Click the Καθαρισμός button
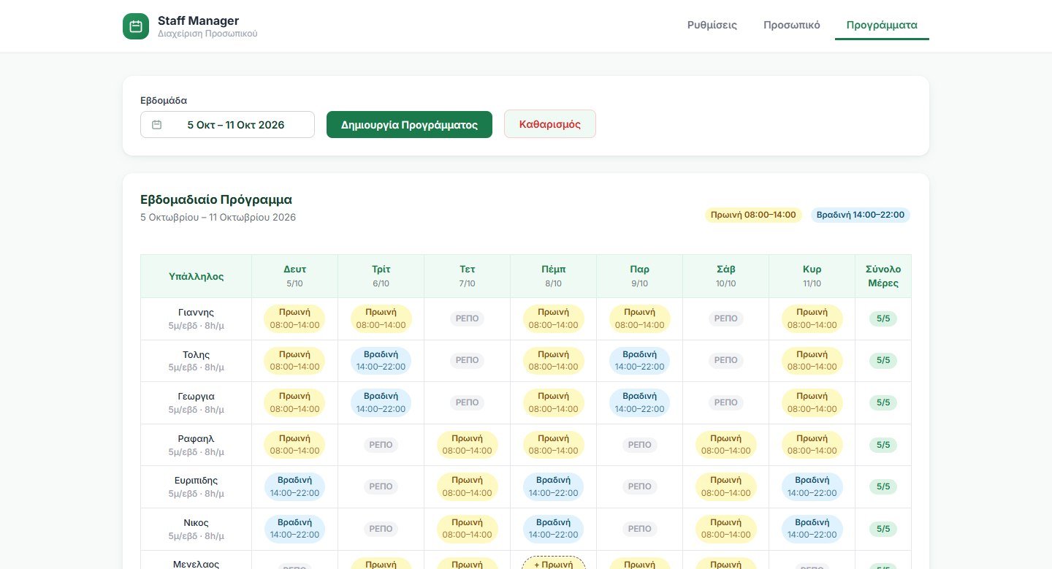The width and height of the screenshot is (1052, 569). click(550, 124)
